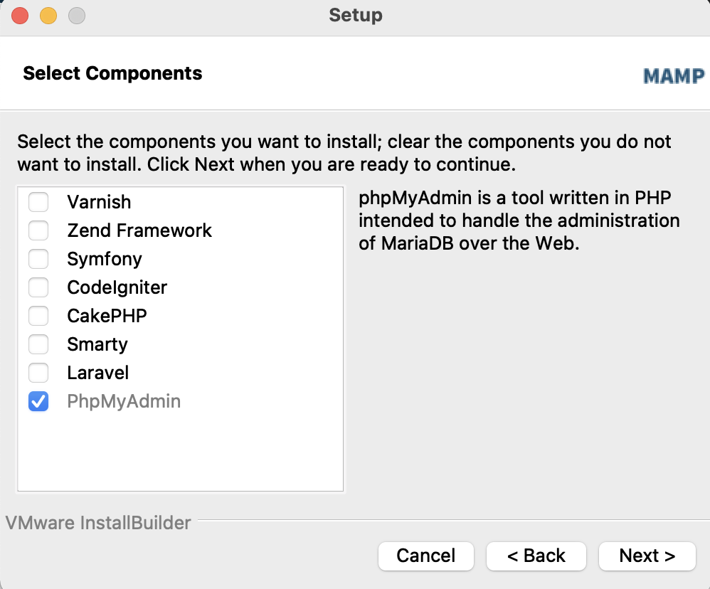This screenshot has width=710, height=589.
Task: Go back with the Back button
Action: tap(536, 556)
